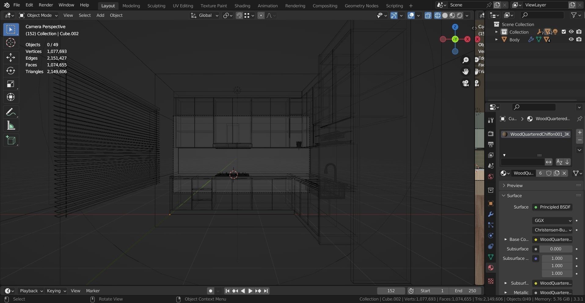This screenshot has height=303, width=585.
Task: Jump to the animation end frame
Action: (266, 291)
